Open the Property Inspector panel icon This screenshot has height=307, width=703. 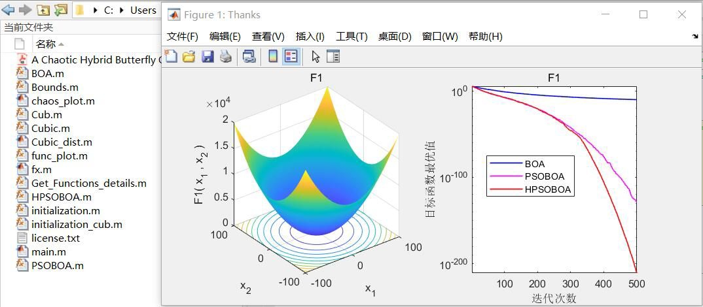point(333,56)
